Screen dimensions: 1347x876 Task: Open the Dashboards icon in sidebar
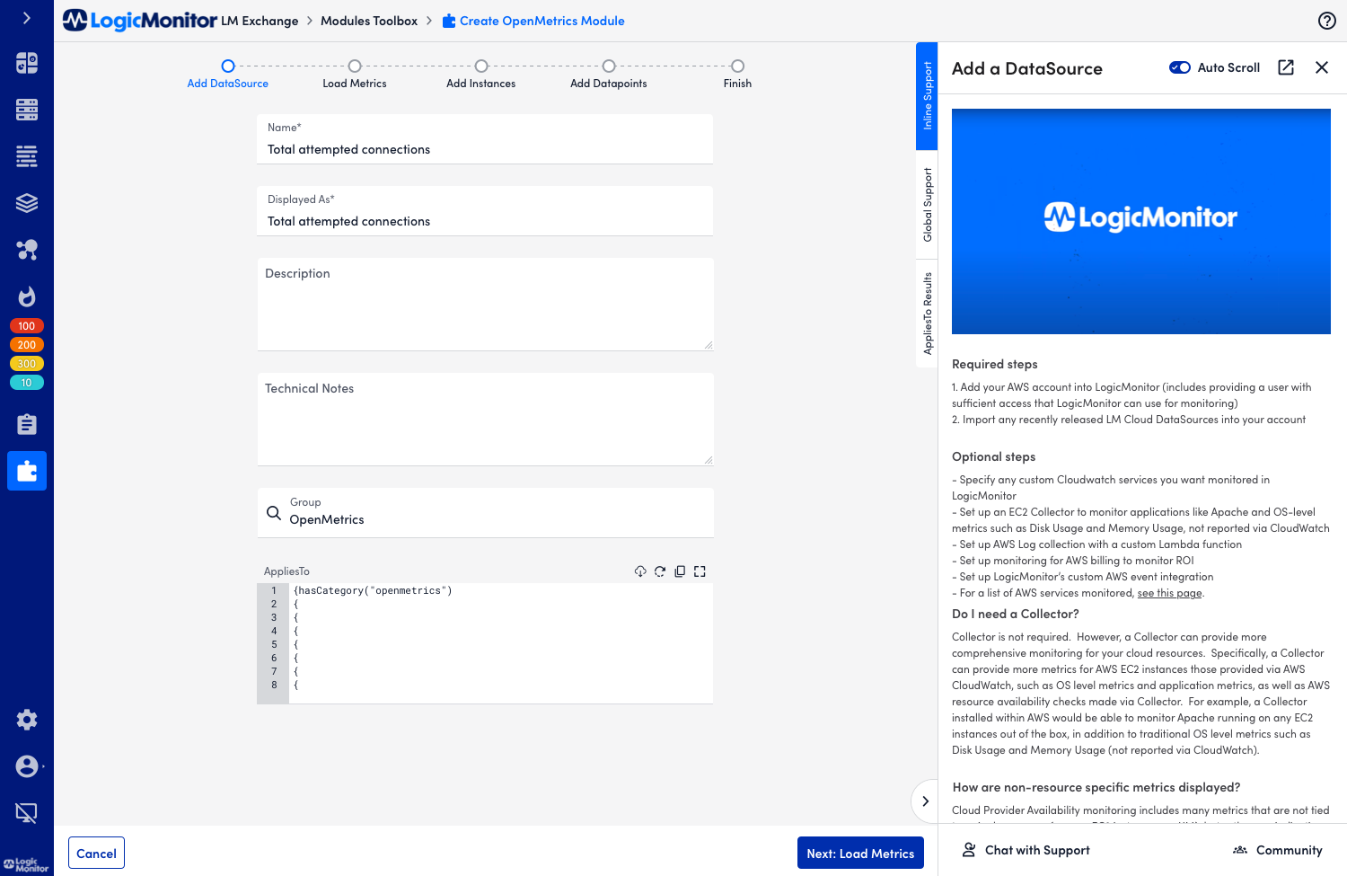(x=27, y=63)
